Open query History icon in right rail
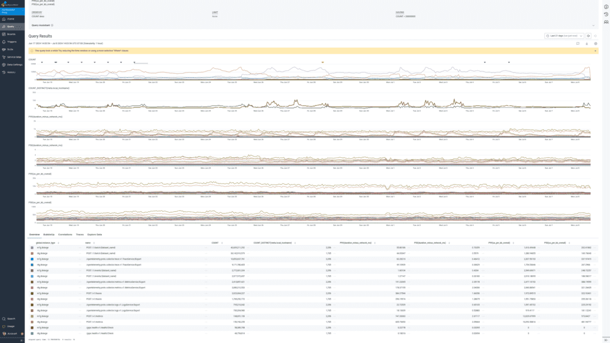Viewport: 610px width, 343px height. point(606,14)
